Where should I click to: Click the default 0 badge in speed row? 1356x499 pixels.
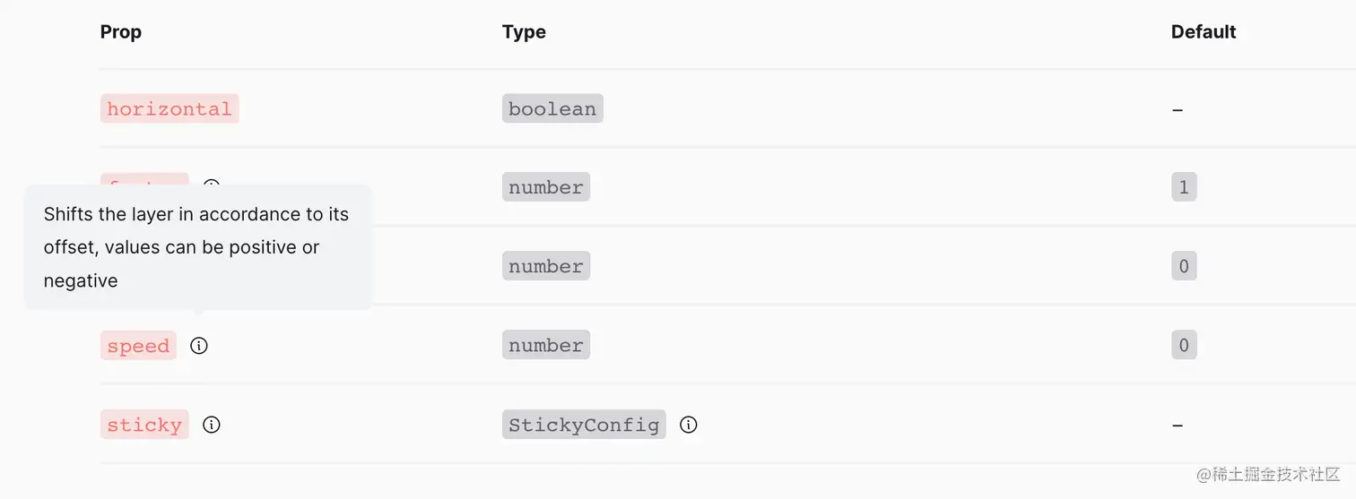tap(1184, 346)
